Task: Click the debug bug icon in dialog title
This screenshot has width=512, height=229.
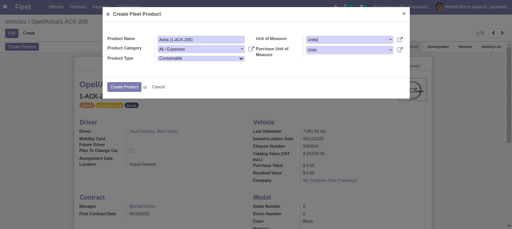Action: pyautogui.click(x=108, y=14)
